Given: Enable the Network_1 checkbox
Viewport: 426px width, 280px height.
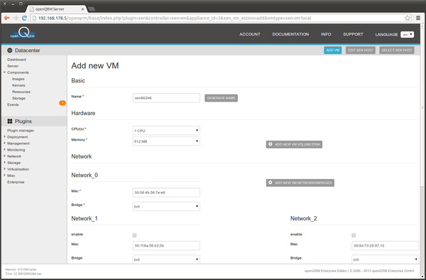Looking at the screenshot, I should point(134,235).
